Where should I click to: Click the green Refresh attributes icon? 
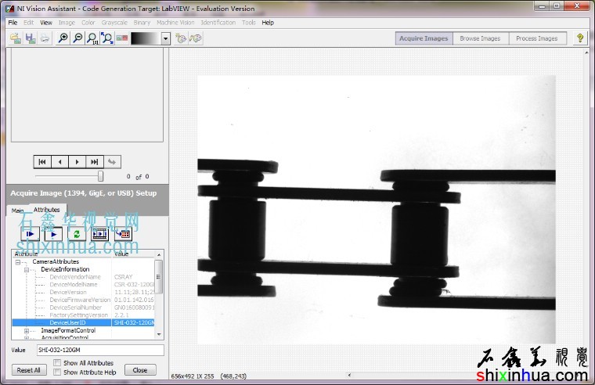click(x=77, y=235)
